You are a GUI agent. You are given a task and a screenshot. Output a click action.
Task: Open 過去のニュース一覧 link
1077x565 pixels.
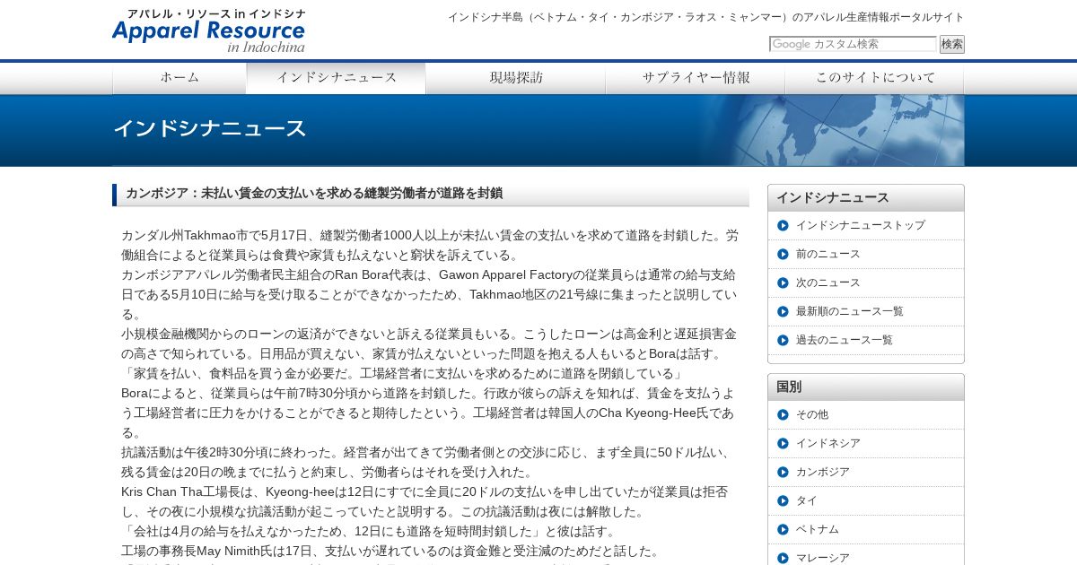tap(844, 340)
